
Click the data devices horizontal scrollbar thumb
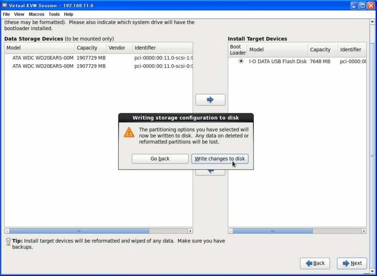79,231
